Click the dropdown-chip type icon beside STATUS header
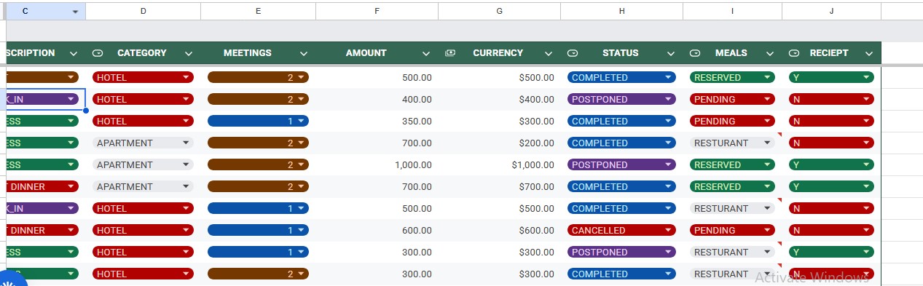 point(573,53)
